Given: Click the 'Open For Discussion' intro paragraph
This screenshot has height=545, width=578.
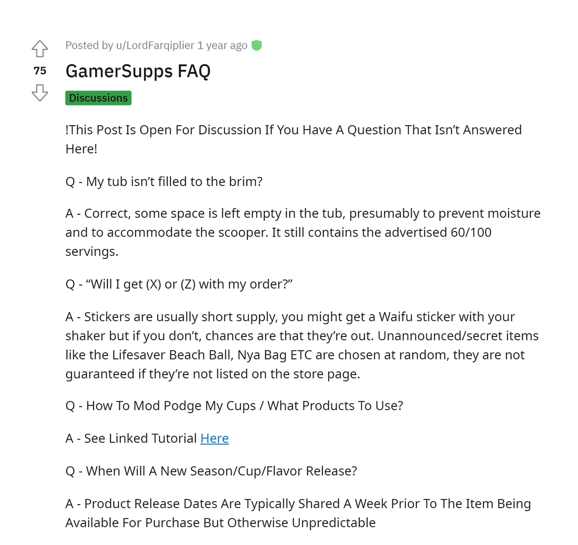Looking at the screenshot, I should (x=293, y=139).
